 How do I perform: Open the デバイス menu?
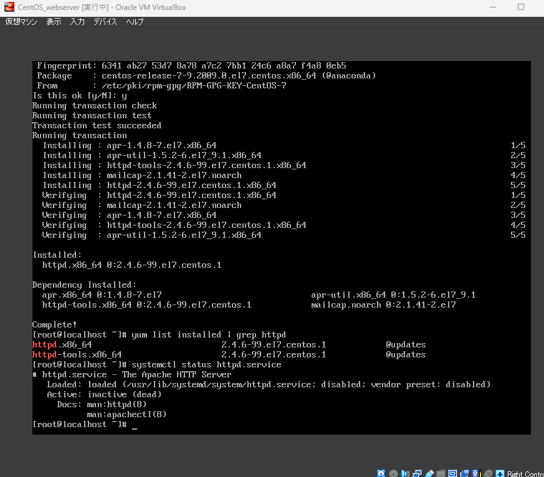point(105,21)
